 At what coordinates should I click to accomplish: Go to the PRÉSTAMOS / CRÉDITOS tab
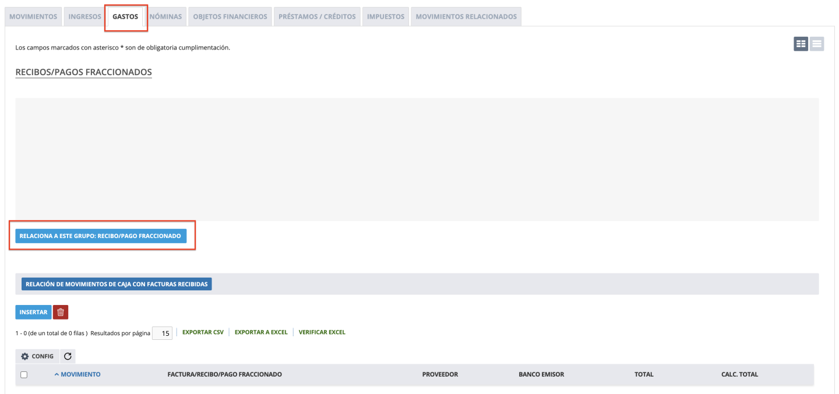317,17
